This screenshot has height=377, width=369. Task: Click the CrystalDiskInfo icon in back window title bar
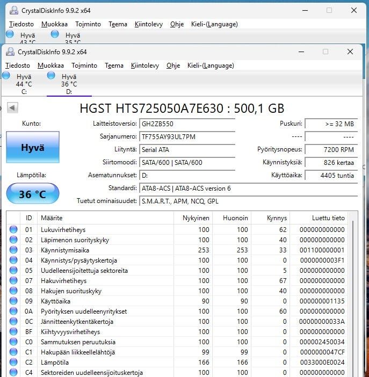(x=14, y=10)
